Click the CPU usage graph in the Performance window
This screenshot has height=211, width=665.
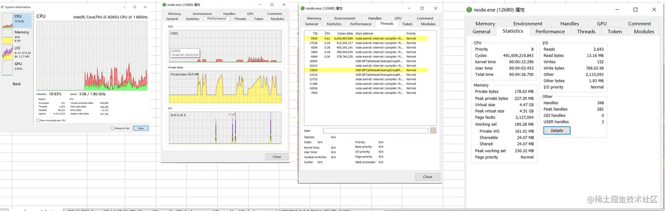tap(225, 46)
